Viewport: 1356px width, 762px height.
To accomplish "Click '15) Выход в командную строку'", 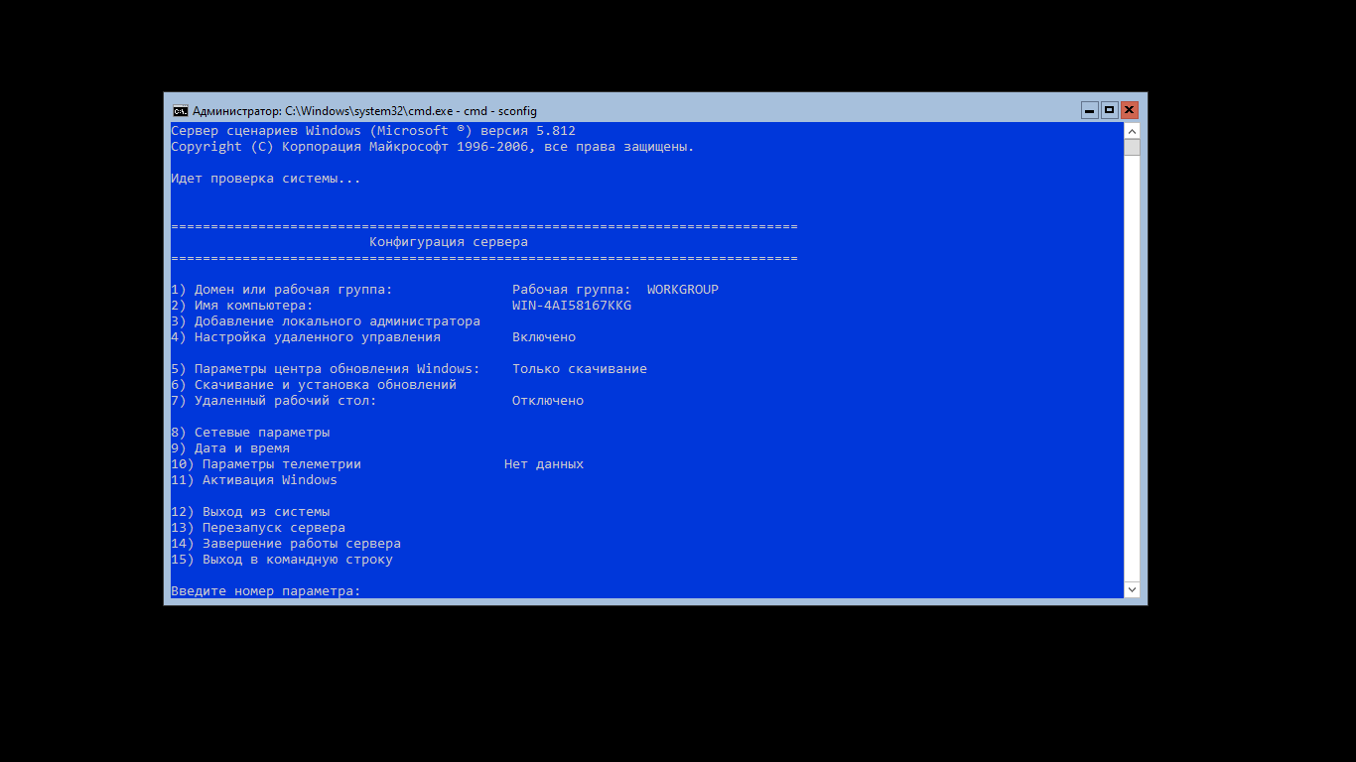I will coord(282,560).
